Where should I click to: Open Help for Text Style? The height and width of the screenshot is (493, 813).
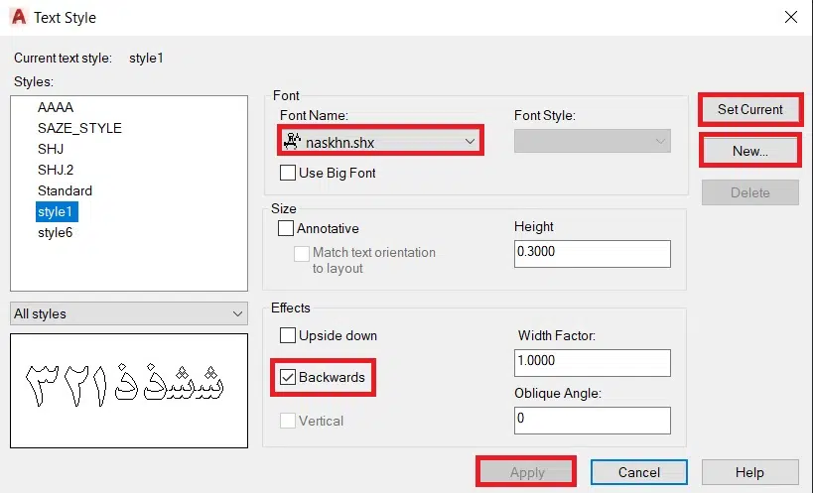coord(749,472)
